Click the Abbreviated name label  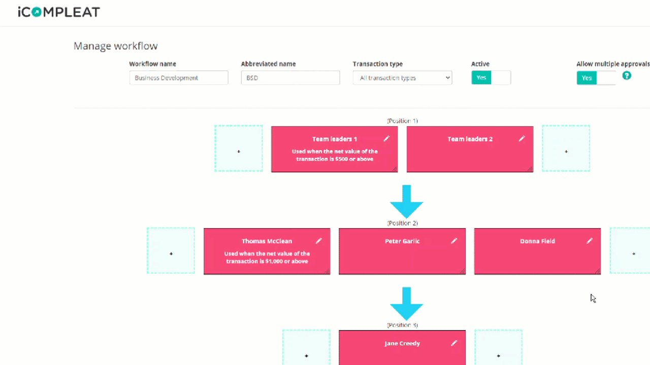click(x=268, y=64)
